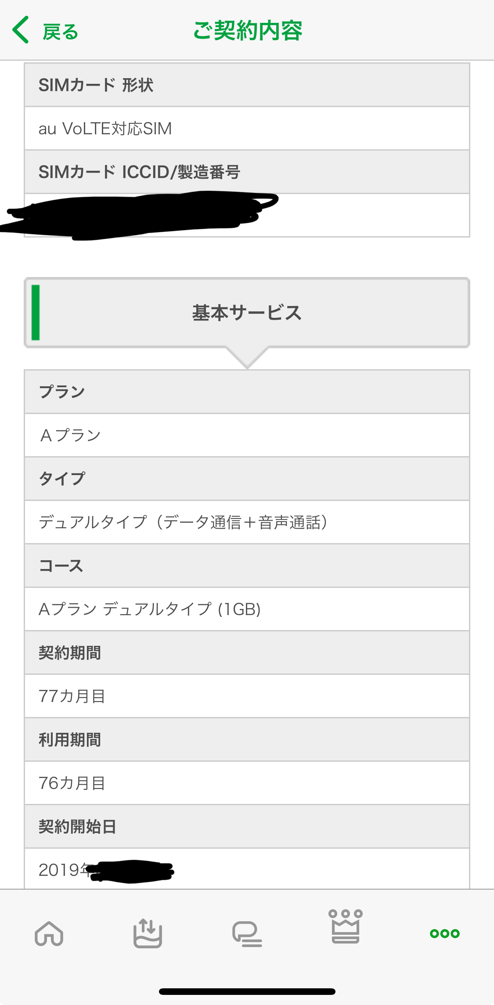Tap the SIMカード 形状 header row
This screenshot has width=494, height=1005.
(247, 85)
